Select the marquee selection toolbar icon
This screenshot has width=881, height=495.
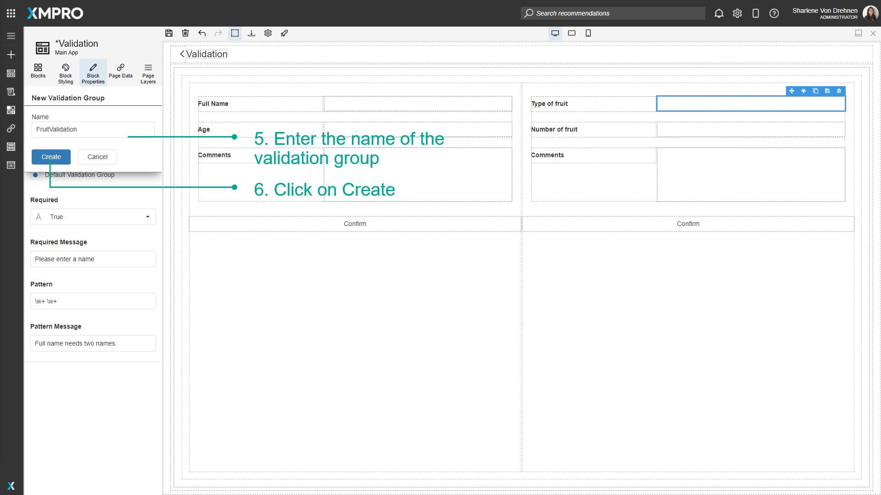235,33
